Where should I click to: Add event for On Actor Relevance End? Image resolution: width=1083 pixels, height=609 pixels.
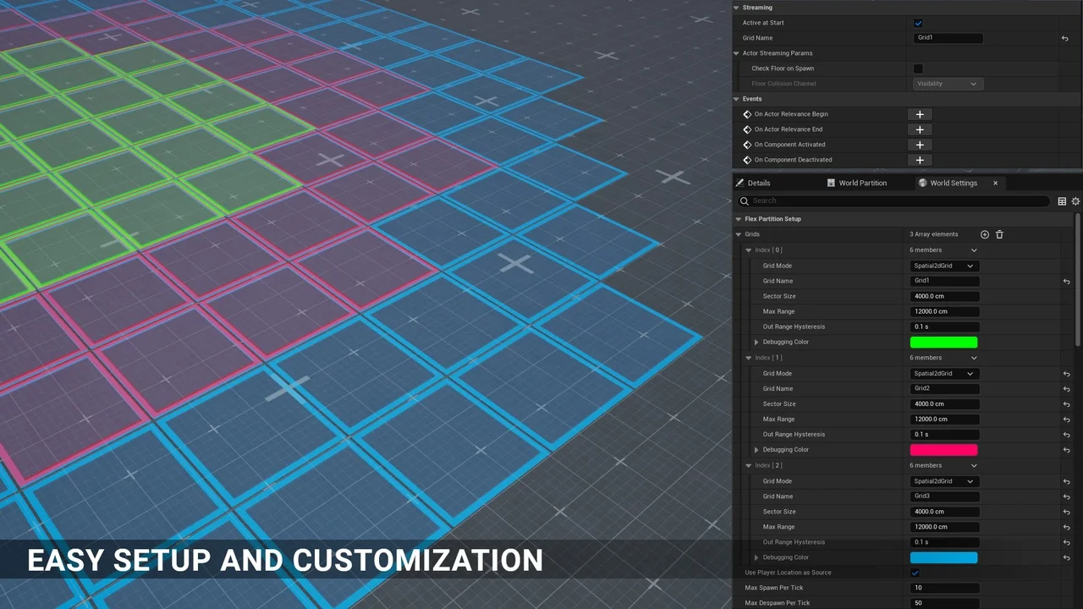point(920,129)
